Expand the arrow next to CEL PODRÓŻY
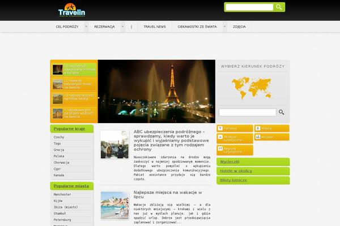This screenshot has width=340, height=226. (x=86, y=27)
